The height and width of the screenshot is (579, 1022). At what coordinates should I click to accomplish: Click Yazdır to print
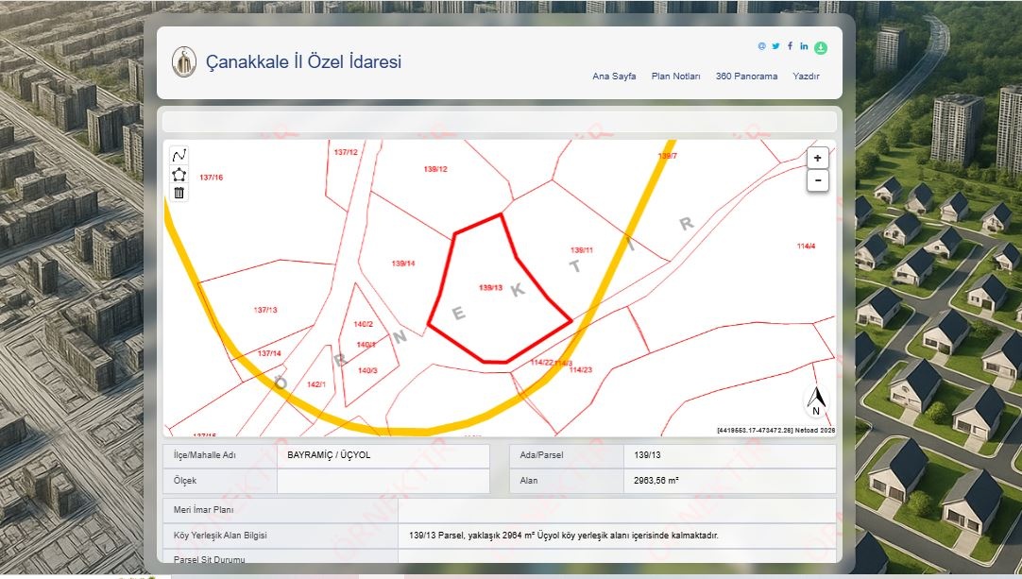(806, 77)
